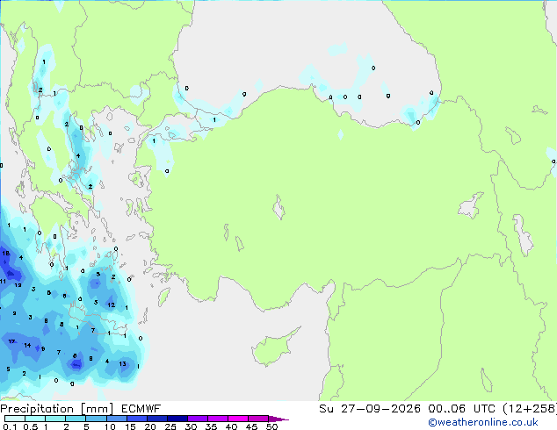This screenshot has height=430, width=557.
Task: Select the magenta 45 mm legend swatch
Action: pos(258,419)
